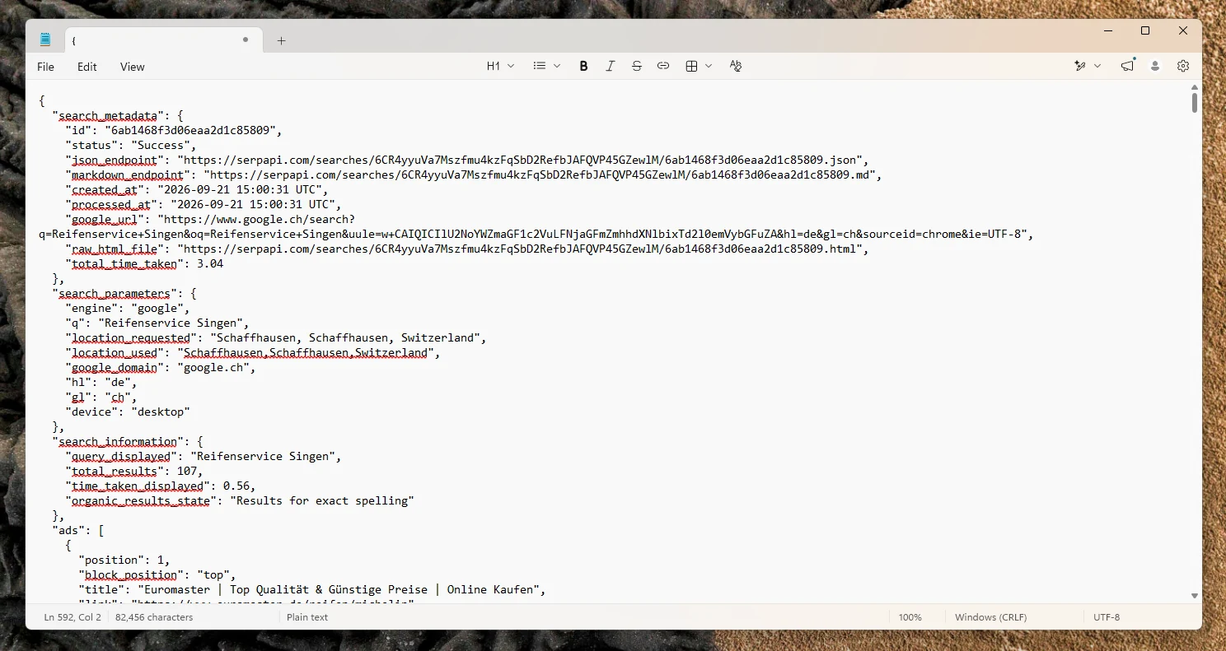Screen dimensions: 1226x651
Task: Click the UTF-8 encoding indicator
Action: [1107, 617]
